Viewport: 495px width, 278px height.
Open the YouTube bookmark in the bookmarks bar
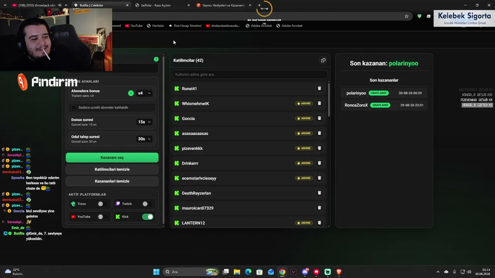134,26
